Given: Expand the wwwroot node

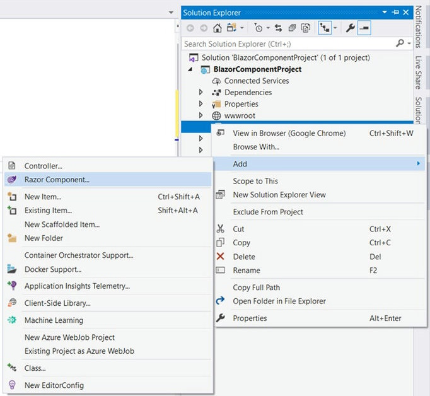Looking at the screenshot, I should click(200, 115).
